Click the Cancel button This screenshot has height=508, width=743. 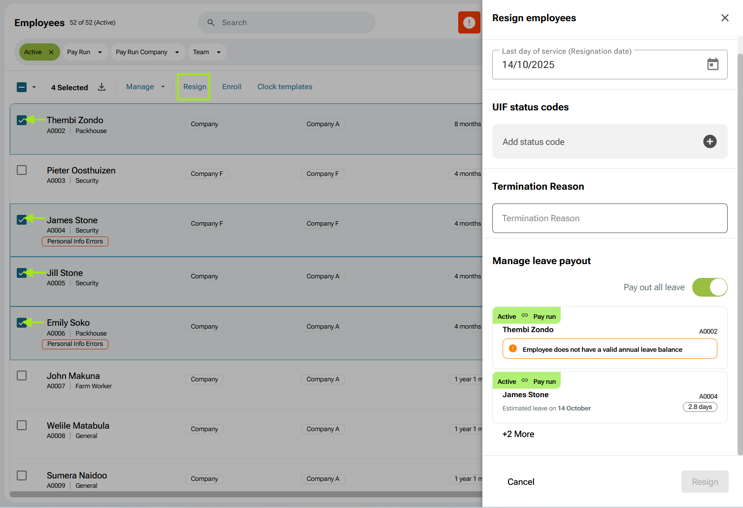[521, 482]
